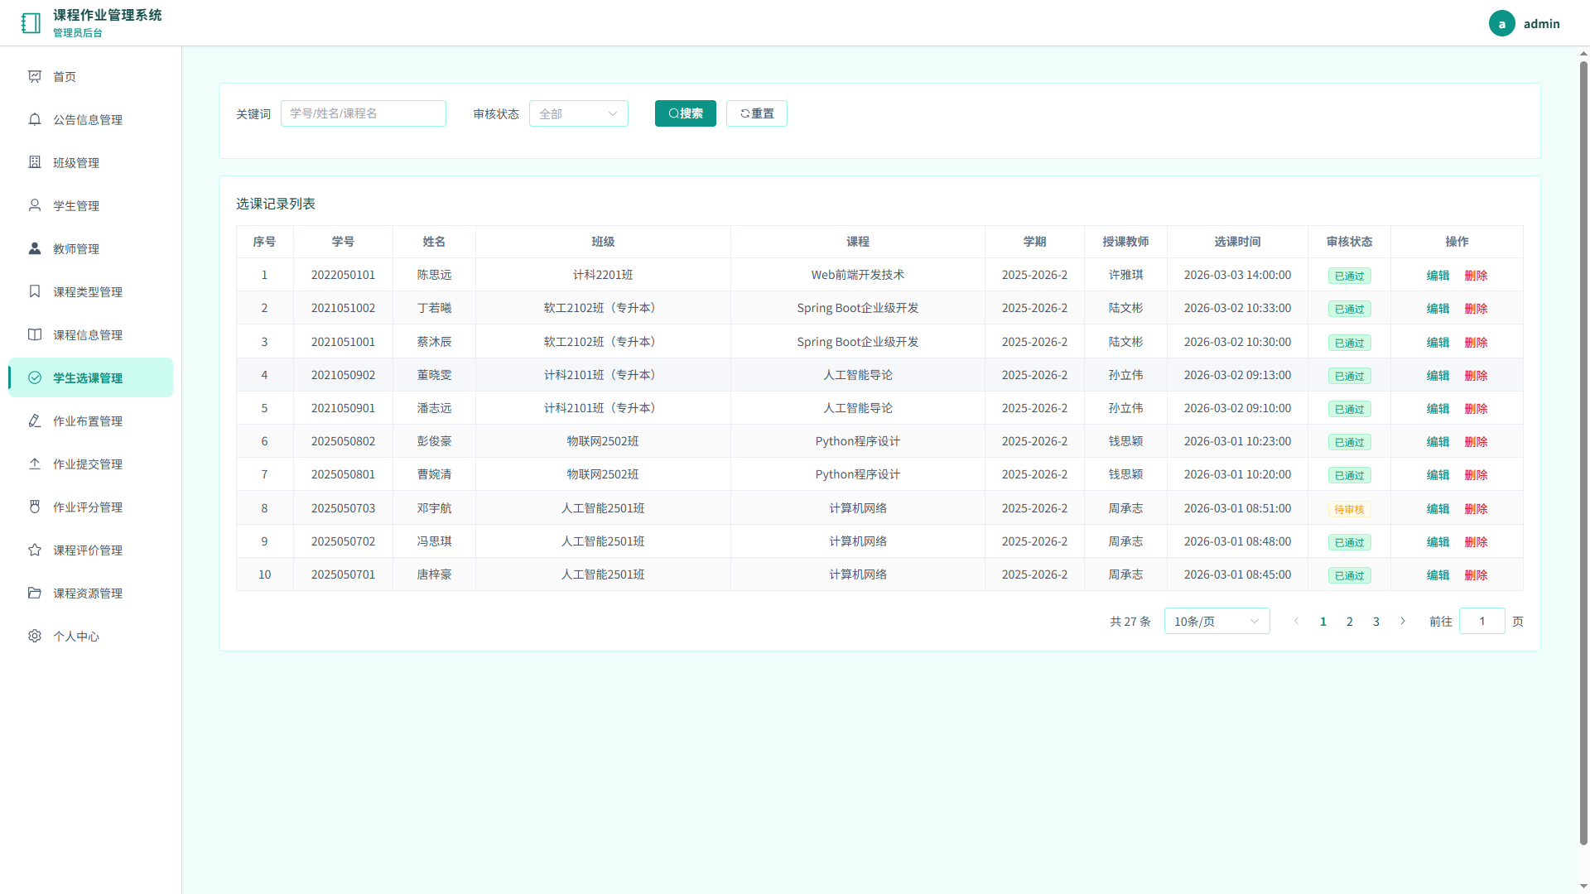Image resolution: width=1590 pixels, height=894 pixels.
Task: Edit the pending record for 邓宇航
Action: pyautogui.click(x=1438, y=509)
